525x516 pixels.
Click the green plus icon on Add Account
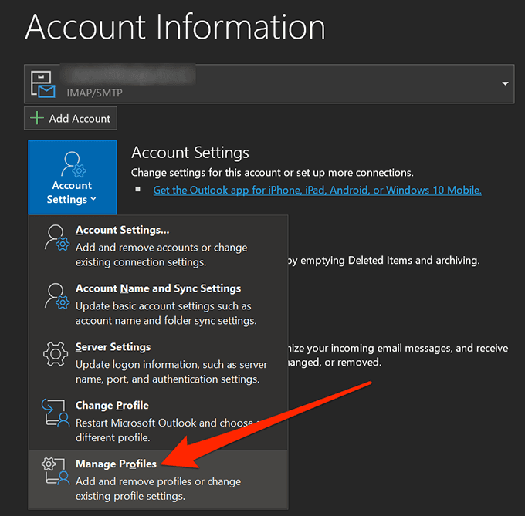point(37,118)
